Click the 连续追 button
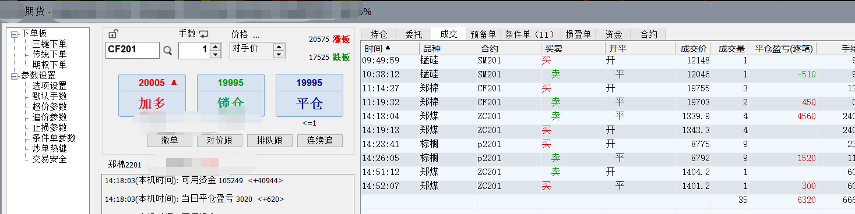Image resolution: width=855 pixels, height=214 pixels. [320, 141]
